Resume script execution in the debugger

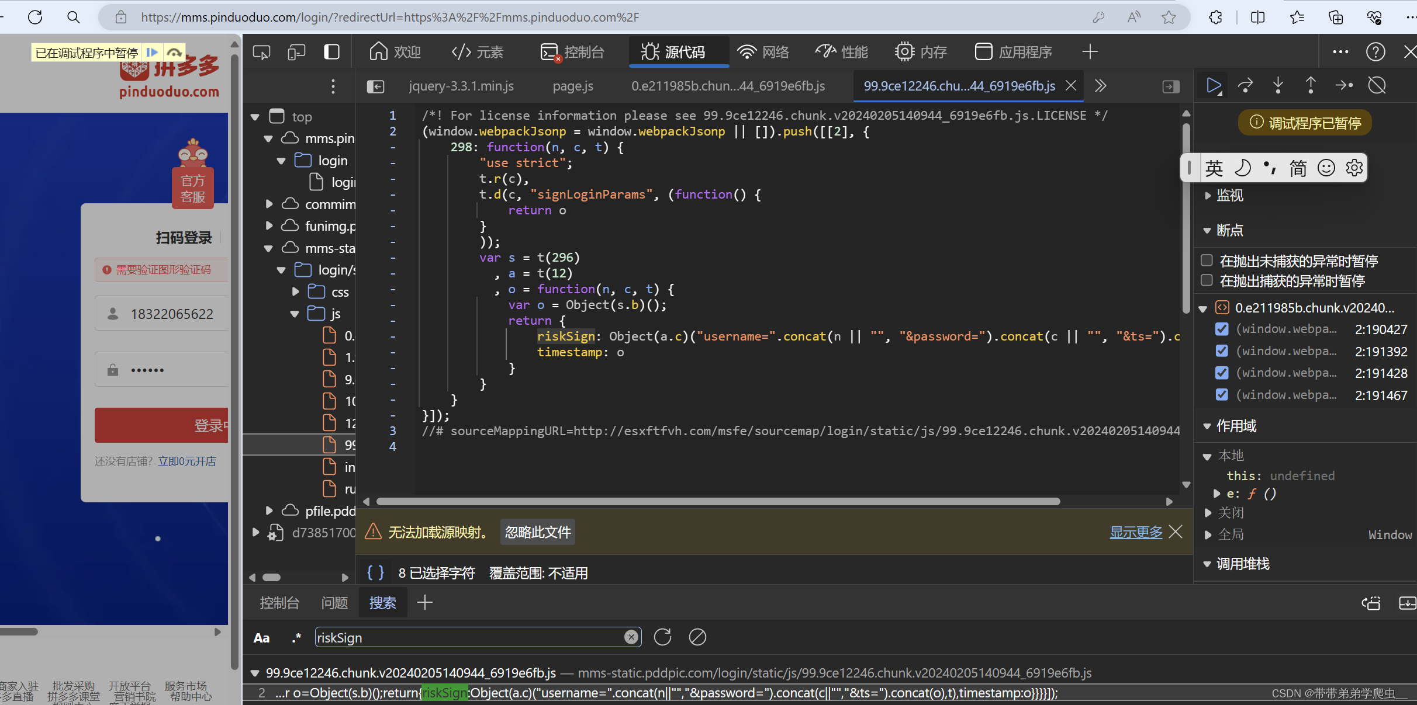click(x=1214, y=86)
